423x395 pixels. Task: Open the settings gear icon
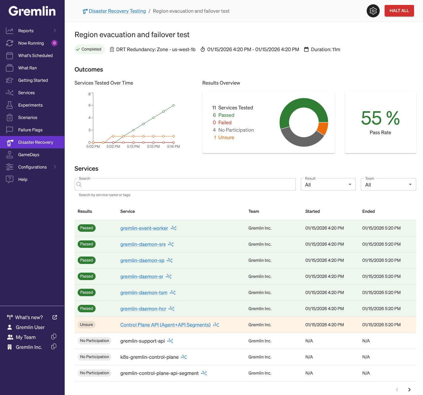click(373, 11)
